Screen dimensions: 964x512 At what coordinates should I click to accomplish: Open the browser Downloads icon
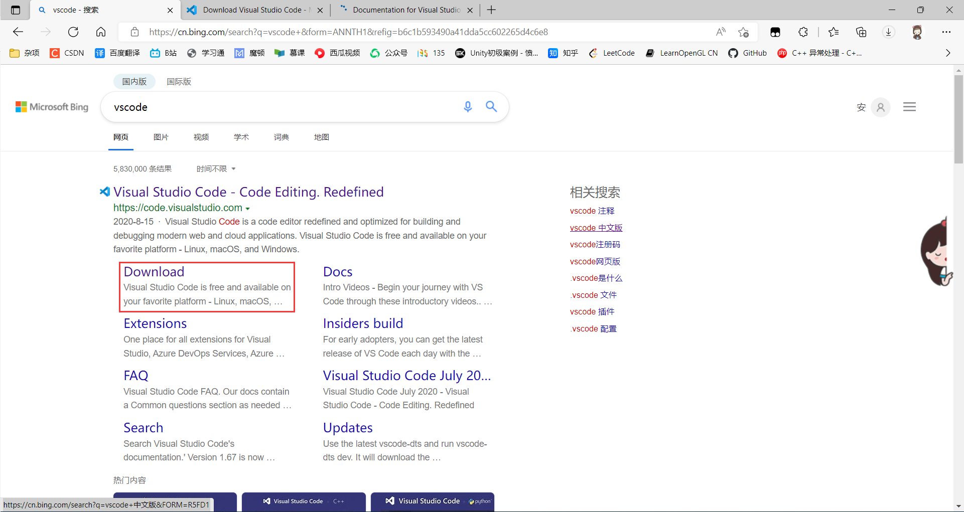(889, 32)
